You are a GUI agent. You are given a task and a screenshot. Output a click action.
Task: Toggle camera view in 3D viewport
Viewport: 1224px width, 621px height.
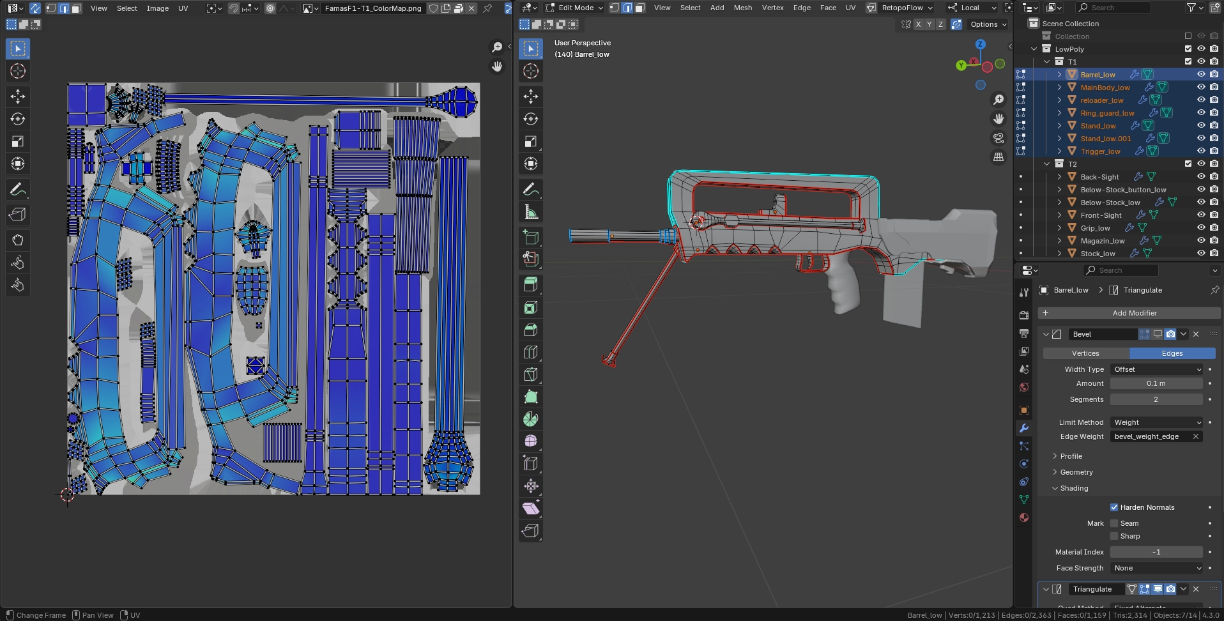coord(998,138)
